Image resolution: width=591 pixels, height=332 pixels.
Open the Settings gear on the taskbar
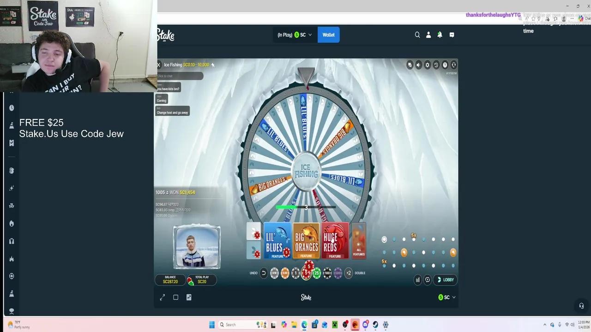(x=386, y=325)
